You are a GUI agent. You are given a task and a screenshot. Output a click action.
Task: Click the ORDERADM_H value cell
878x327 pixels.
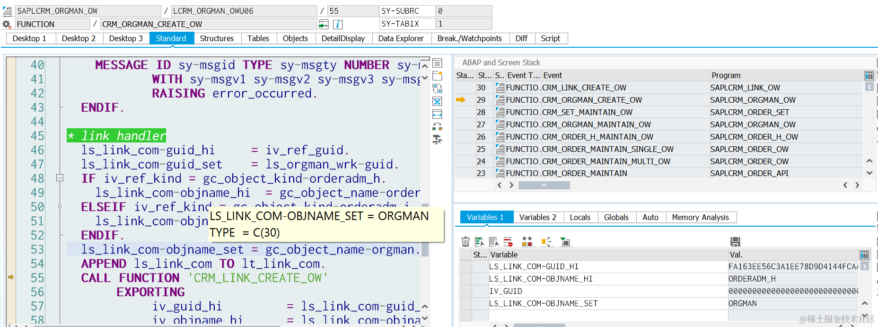pyautogui.click(x=793, y=279)
